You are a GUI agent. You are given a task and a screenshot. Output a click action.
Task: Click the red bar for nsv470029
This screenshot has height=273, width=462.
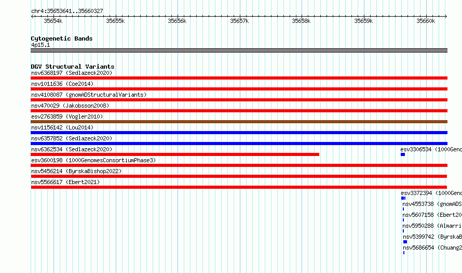point(239,111)
